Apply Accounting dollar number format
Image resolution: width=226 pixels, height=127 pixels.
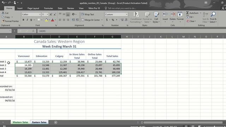(107, 20)
